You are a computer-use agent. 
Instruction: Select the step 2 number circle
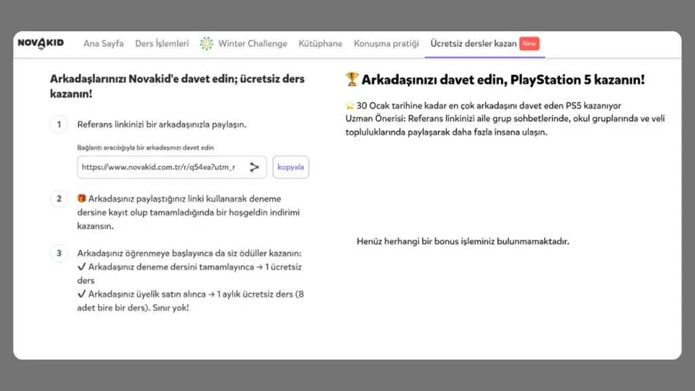[x=59, y=199]
